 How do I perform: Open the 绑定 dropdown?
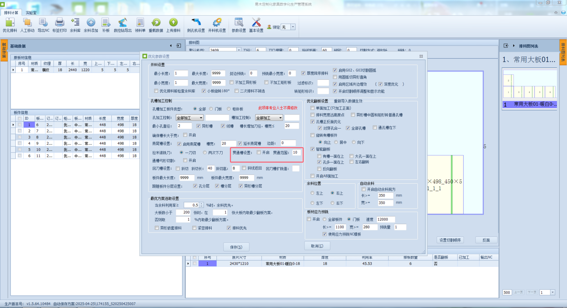pyautogui.click(x=293, y=27)
